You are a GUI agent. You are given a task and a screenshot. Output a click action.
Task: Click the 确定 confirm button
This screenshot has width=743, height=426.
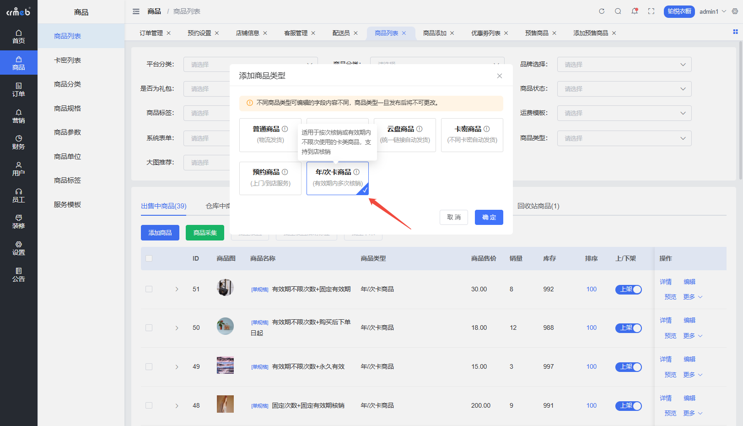pos(489,217)
